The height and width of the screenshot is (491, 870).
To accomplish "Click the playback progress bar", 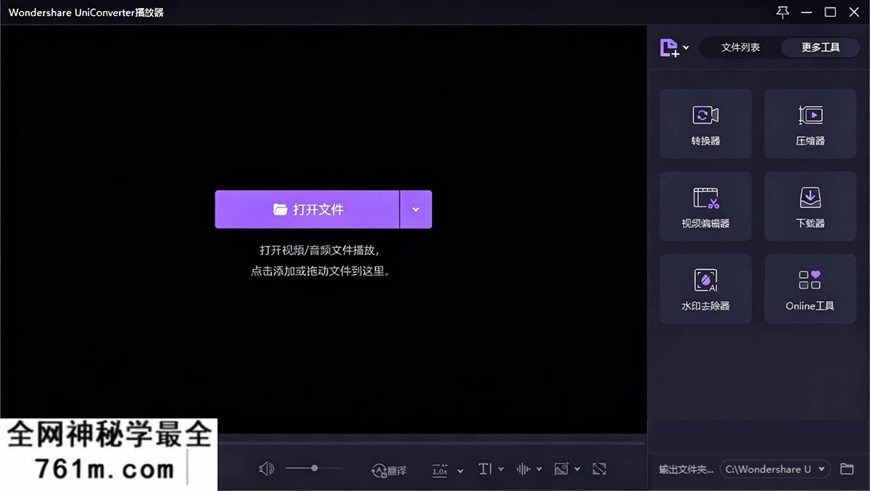I will pyautogui.click(x=431, y=442).
